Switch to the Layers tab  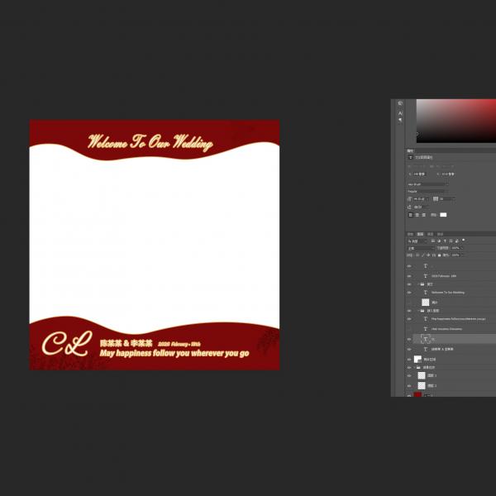[x=420, y=234]
